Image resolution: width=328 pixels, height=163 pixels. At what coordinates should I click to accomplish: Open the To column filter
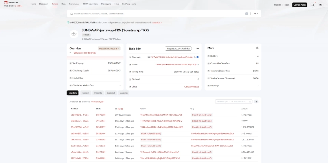point(194,109)
